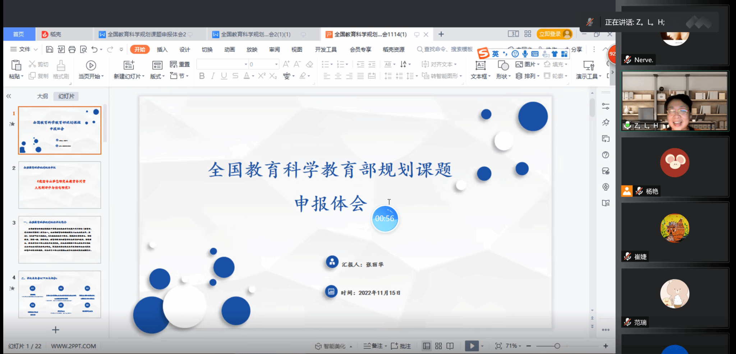Open the 形状 shapes tool
The image size is (736, 354).
[503, 65]
